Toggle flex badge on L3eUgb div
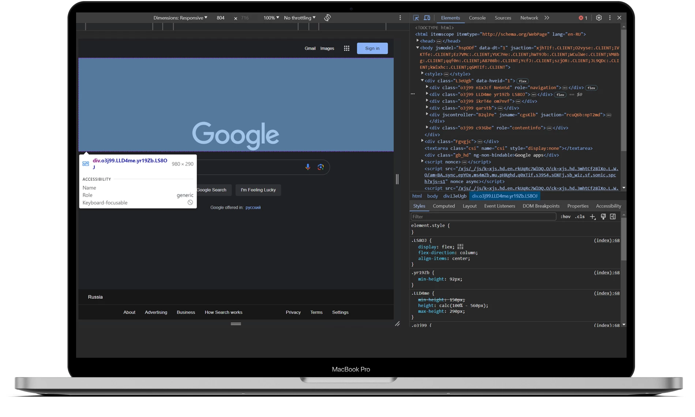695x417 pixels. pyautogui.click(x=523, y=81)
